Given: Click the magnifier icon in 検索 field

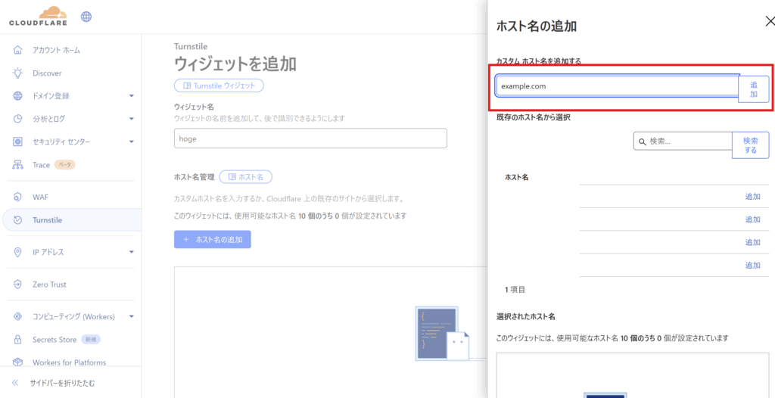Looking at the screenshot, I should (643, 141).
